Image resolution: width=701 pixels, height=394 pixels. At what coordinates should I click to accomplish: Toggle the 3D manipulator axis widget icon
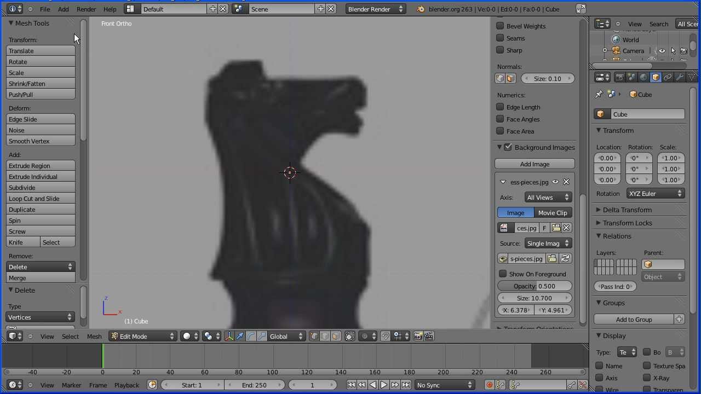point(229,336)
